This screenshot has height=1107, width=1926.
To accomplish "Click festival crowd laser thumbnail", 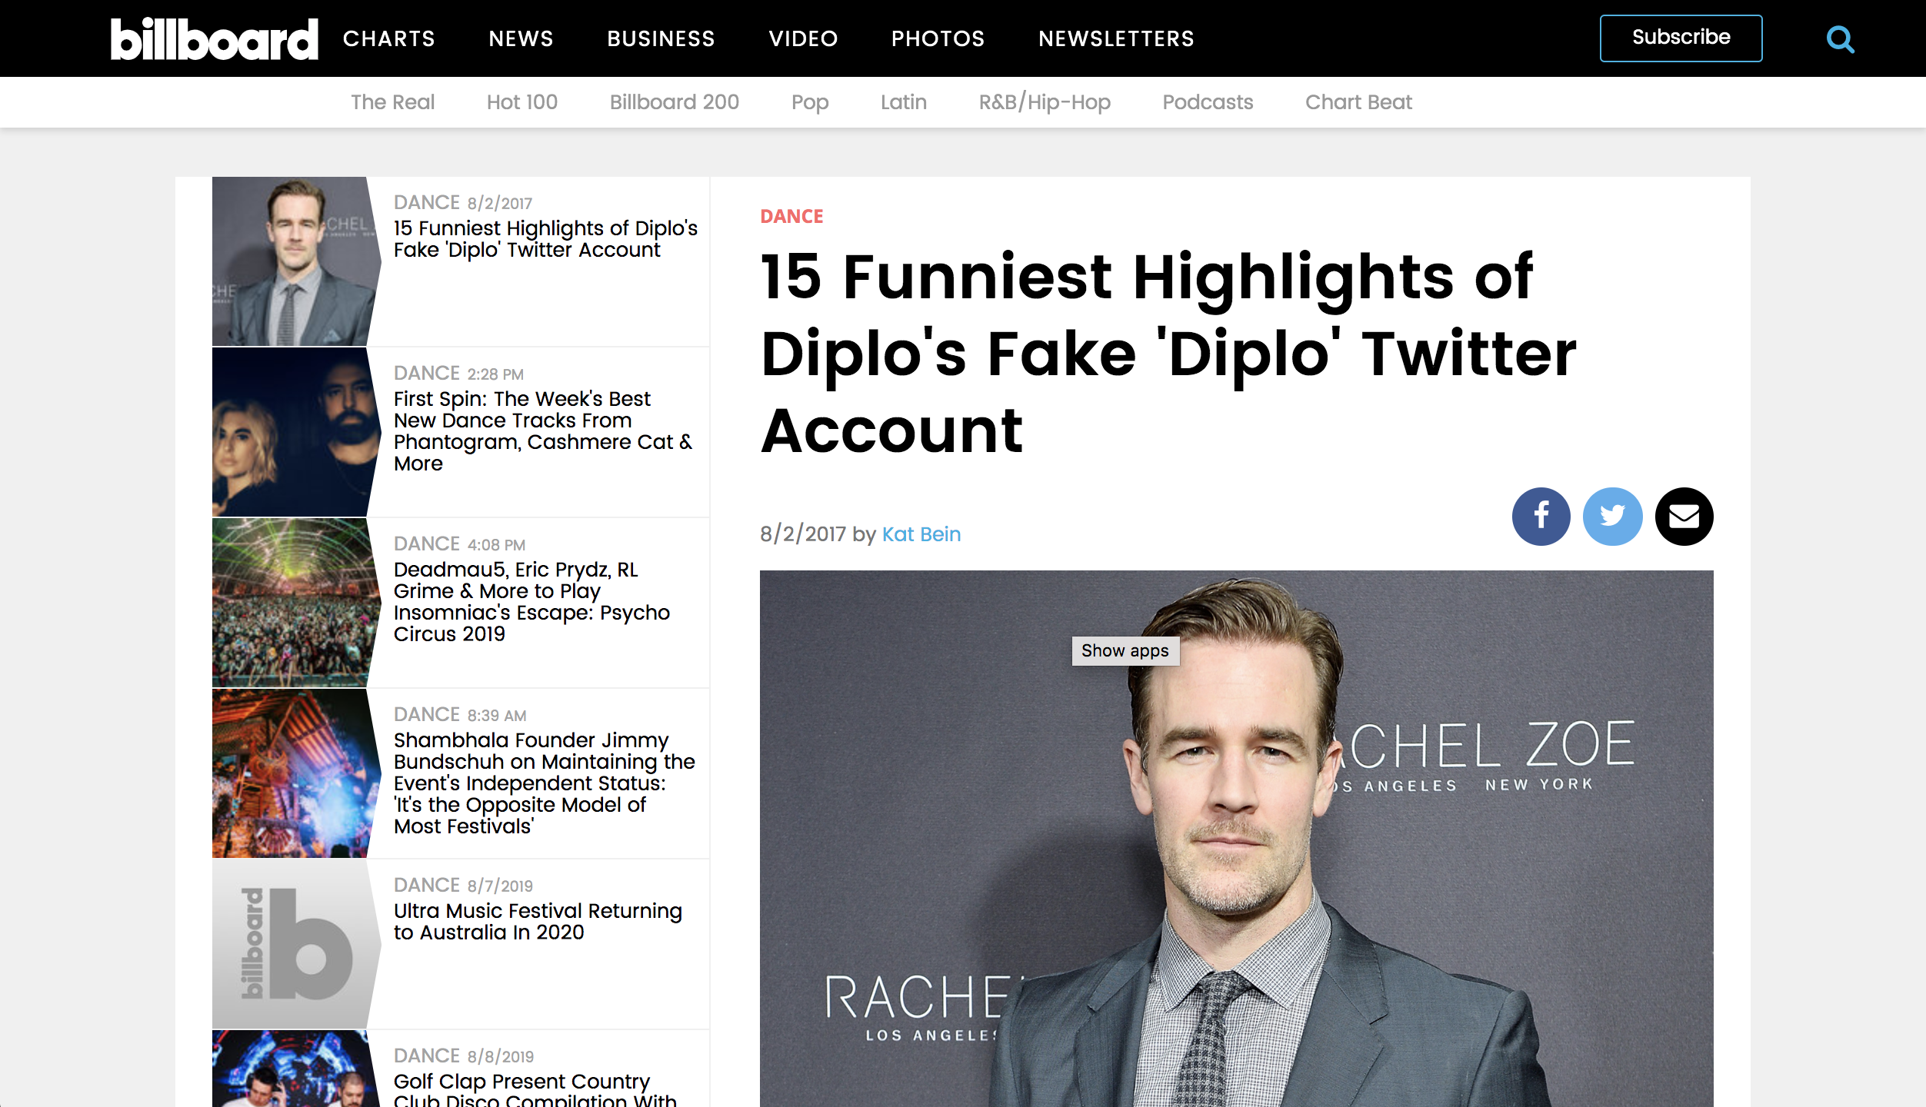I will tap(296, 603).
